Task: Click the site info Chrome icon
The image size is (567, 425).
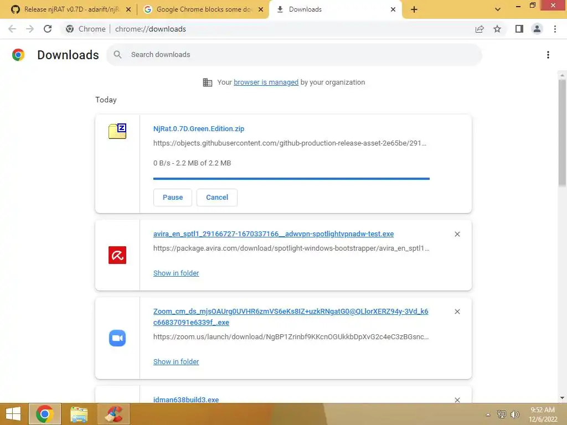Action: point(70,29)
